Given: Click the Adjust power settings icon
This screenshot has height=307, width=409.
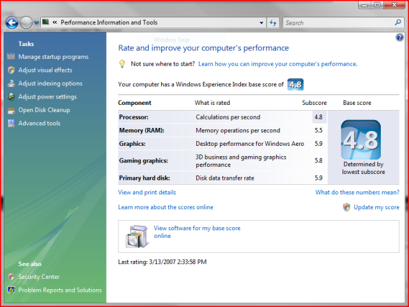Looking at the screenshot, I should tap(11, 97).
